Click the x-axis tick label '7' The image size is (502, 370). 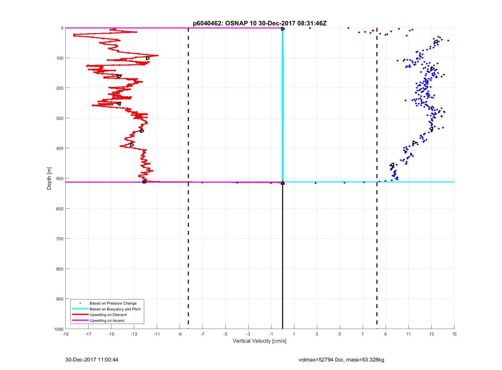pos(363,334)
